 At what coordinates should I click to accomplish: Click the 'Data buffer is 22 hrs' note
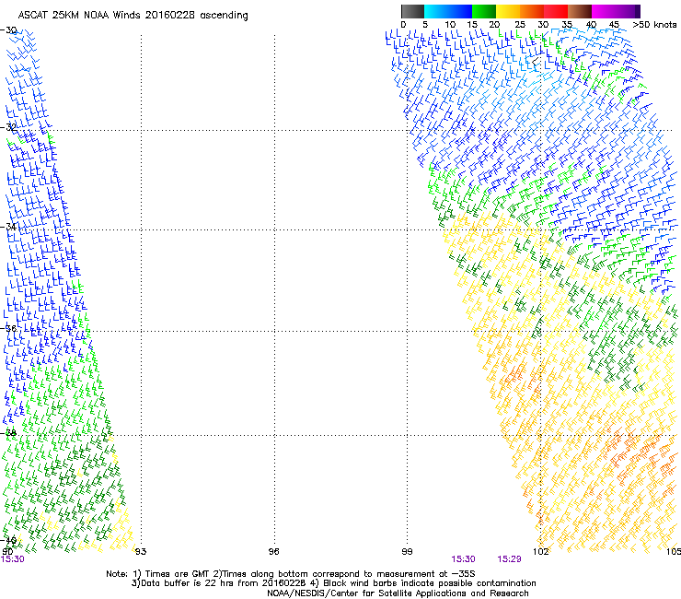333,583
